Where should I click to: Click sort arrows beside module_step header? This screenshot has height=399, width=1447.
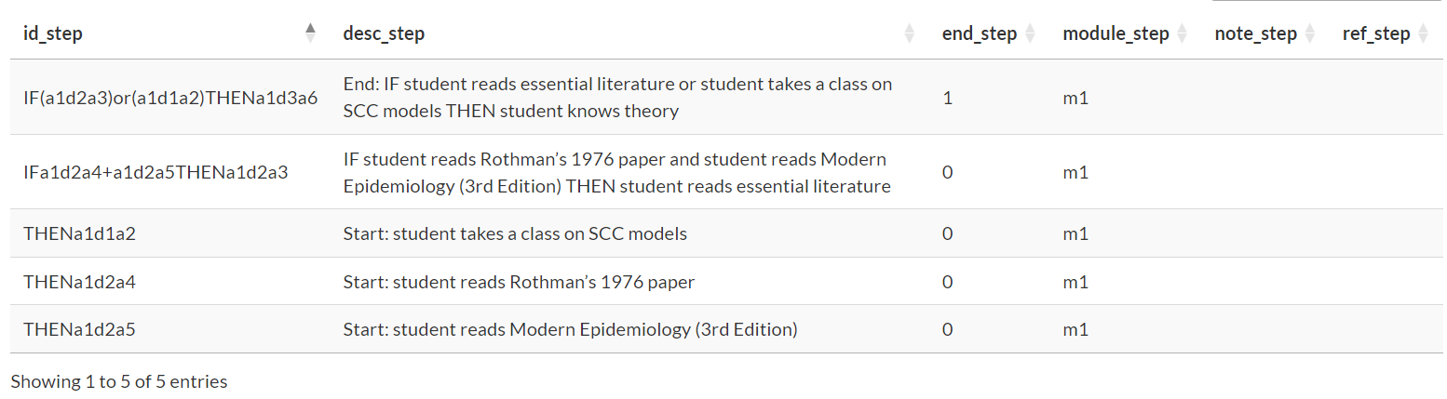point(1182,34)
